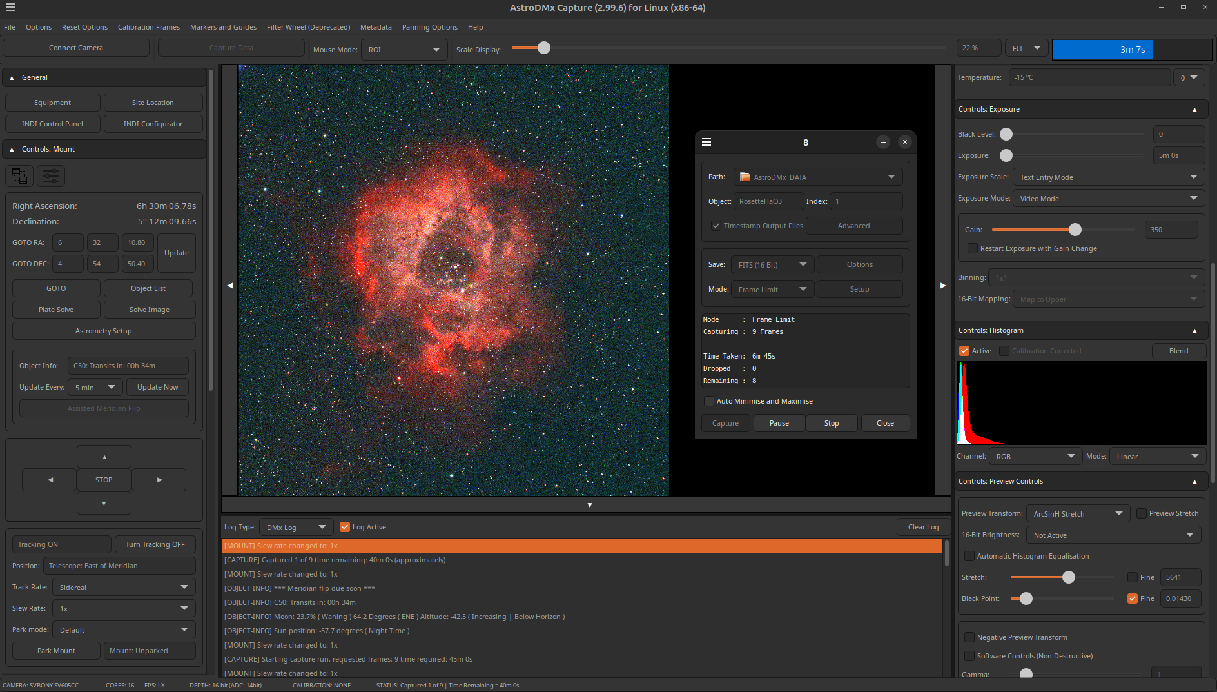Toggle Log Active checkbox
This screenshot has width=1217, height=692.
tap(345, 527)
